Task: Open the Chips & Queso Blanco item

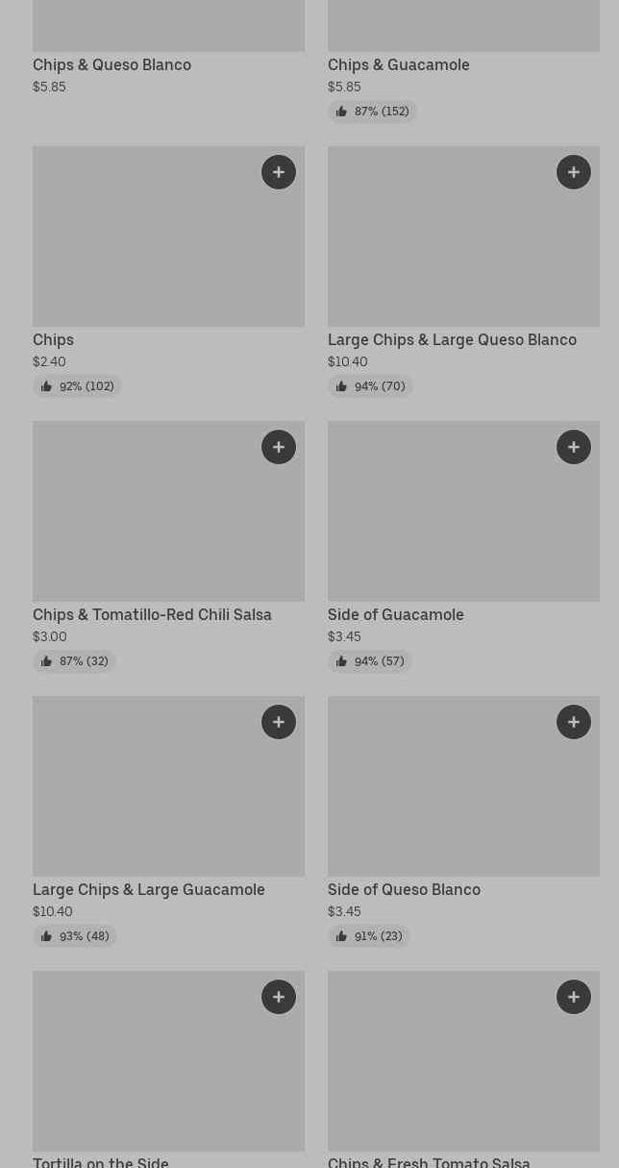Action: 111,65
